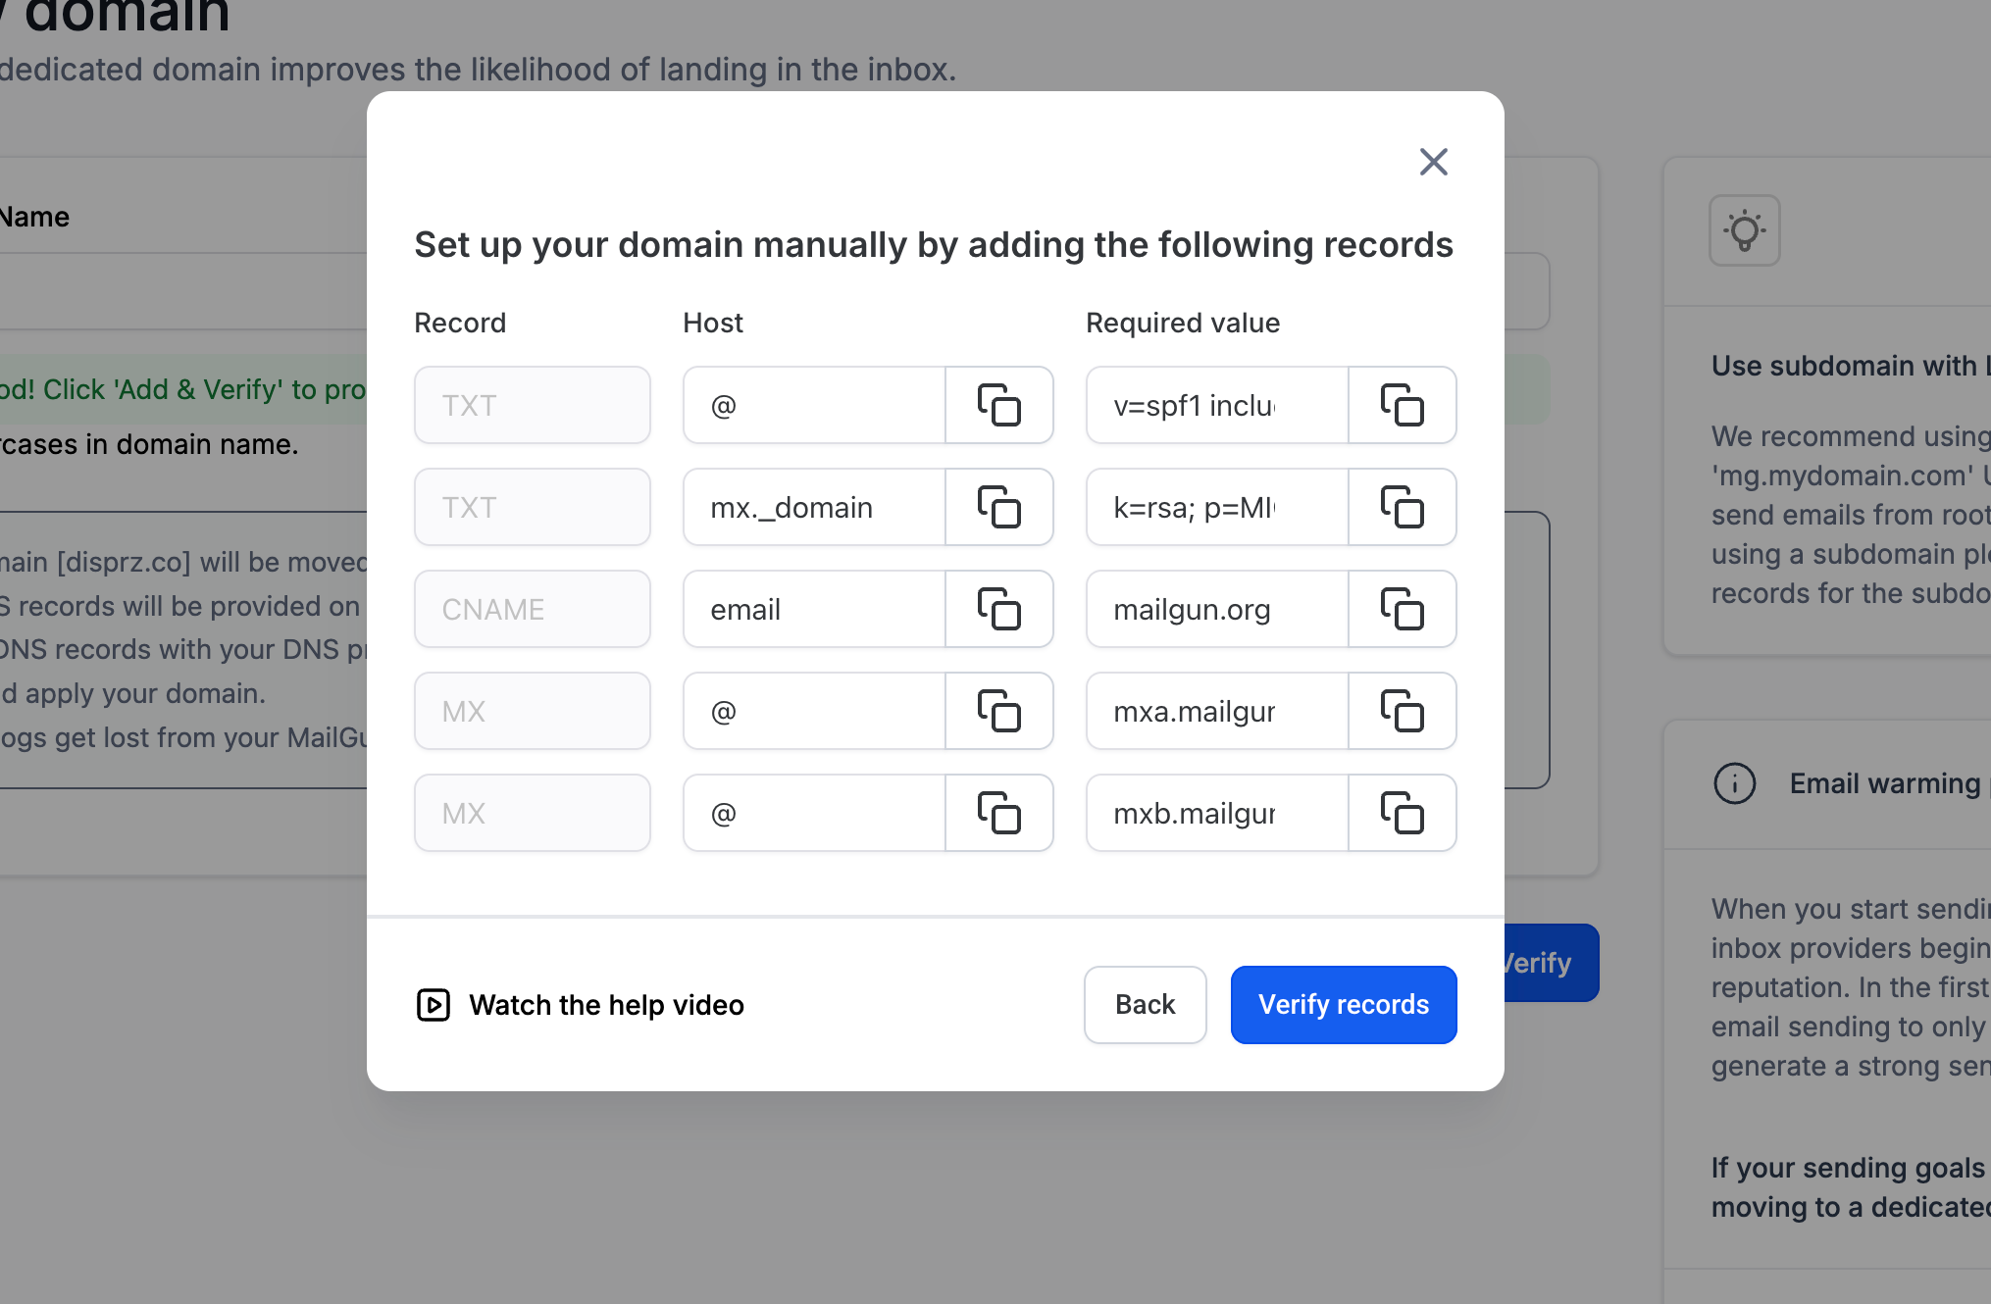
Task: Copy the mxb.mailgun required value
Action: tap(1403, 813)
